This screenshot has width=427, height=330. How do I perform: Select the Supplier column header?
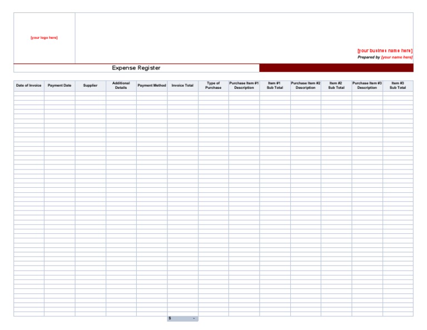click(x=91, y=86)
